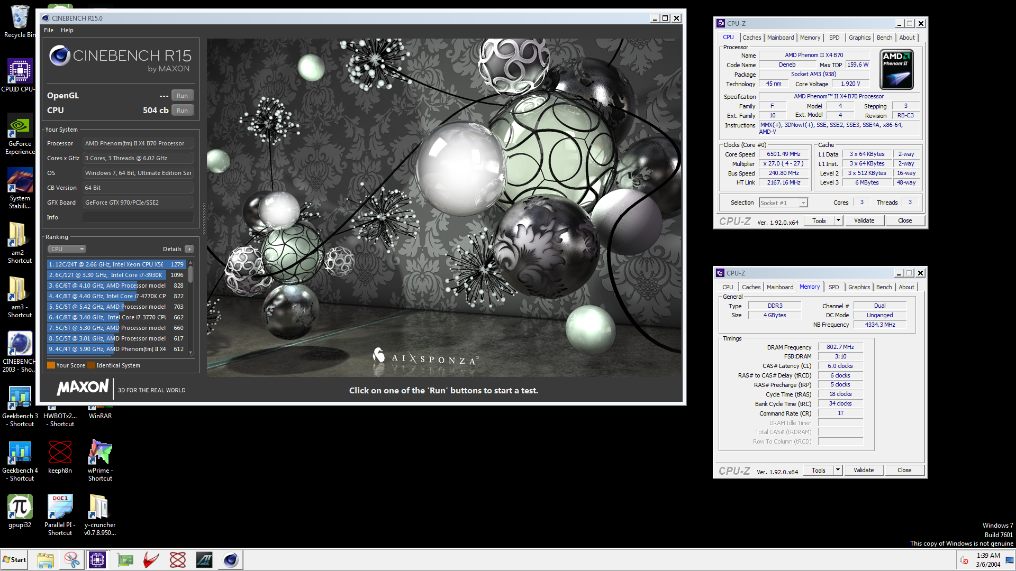
Task: Click the Processor name field in Cinebench
Action: point(138,143)
